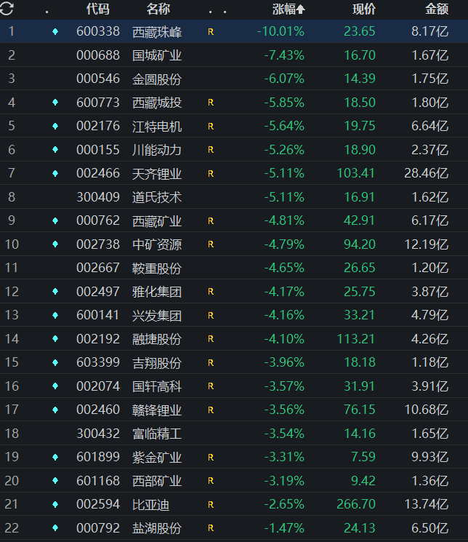The width and height of the screenshot is (468, 542).
Task: Click the -3.54% change value
Action: click(284, 433)
